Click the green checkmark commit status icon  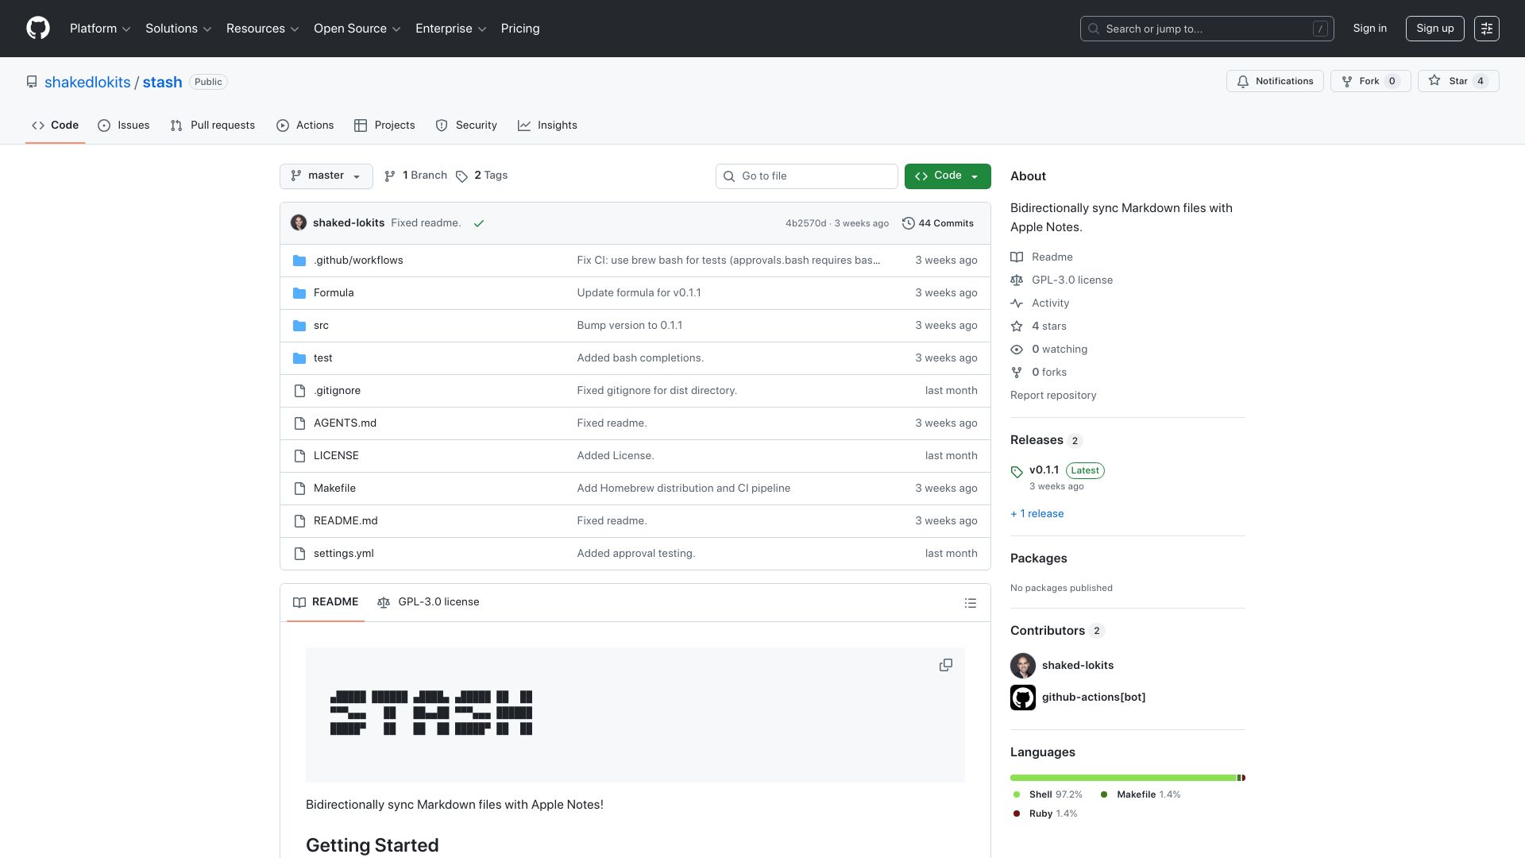(479, 223)
